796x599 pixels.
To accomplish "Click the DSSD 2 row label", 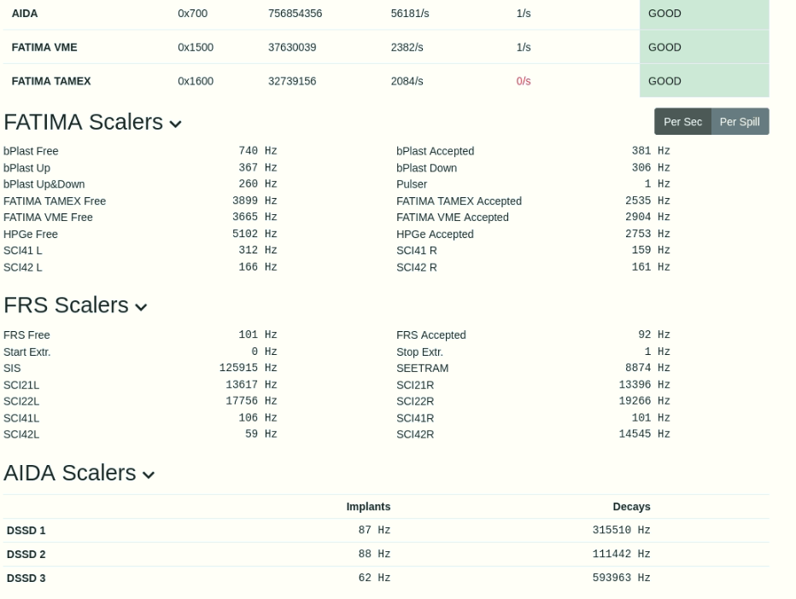I will [26, 555].
